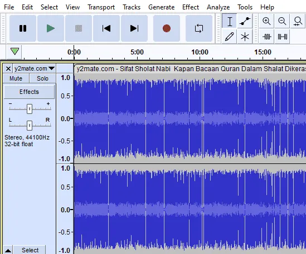Click the 10:00 mark on the timeline ruler

(200, 52)
